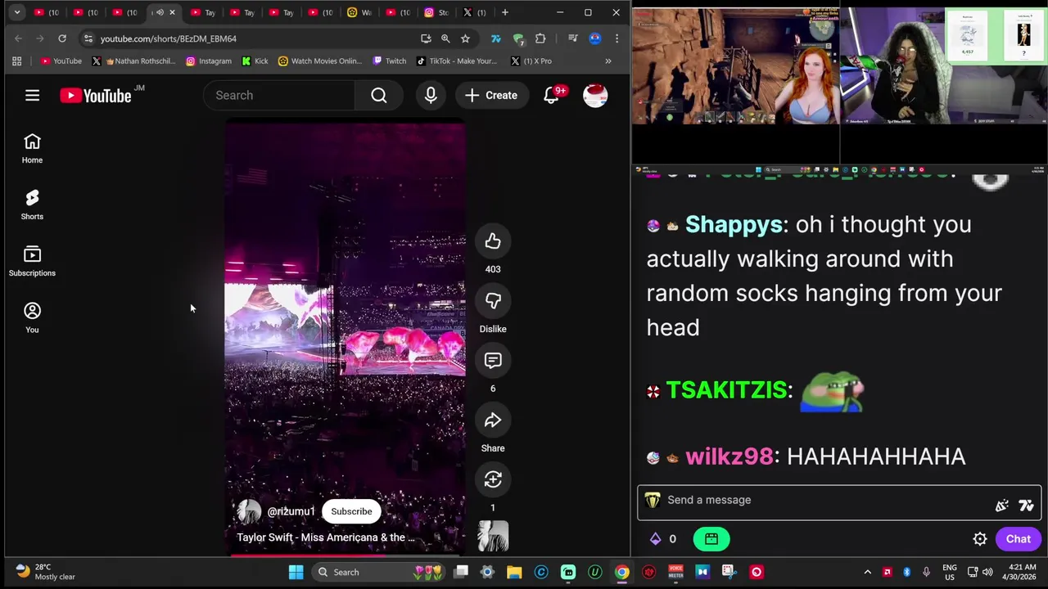This screenshot has width=1048, height=589.
Task: Open the Watch Movies Online bookmark
Action: point(320,61)
